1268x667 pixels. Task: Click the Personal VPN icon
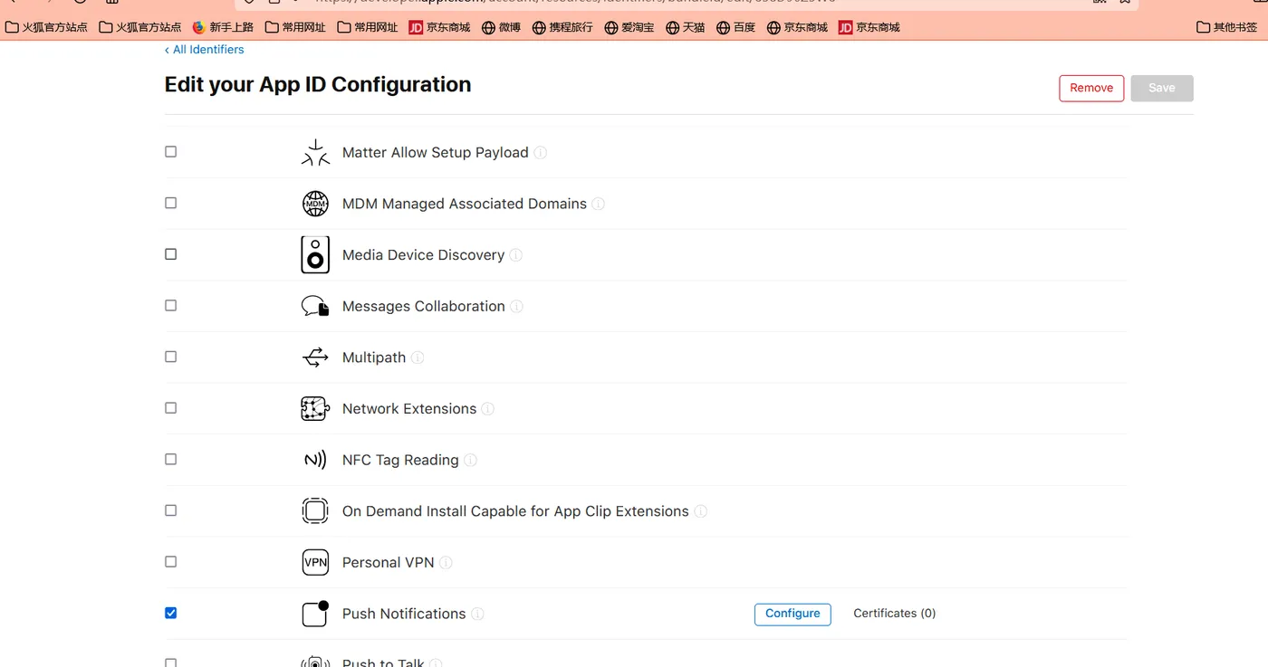[315, 562]
